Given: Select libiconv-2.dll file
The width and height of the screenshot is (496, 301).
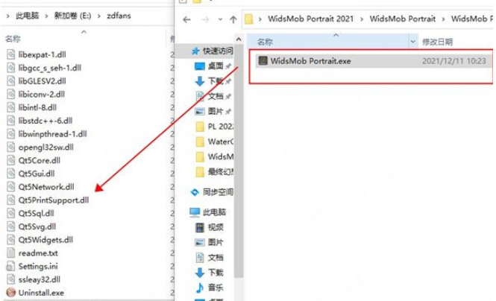Looking at the screenshot, I should (42, 94).
